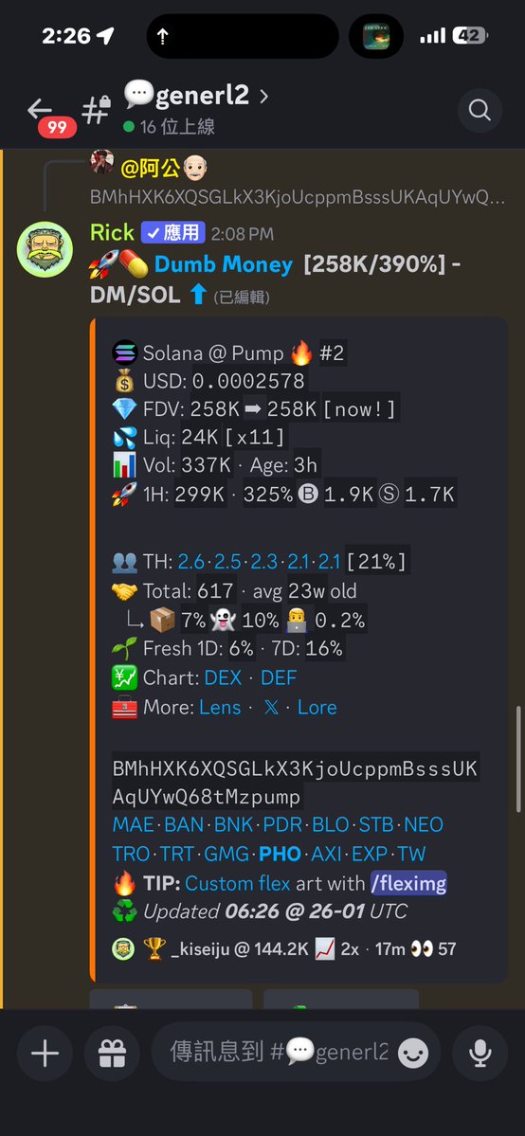
Task: Expand the generl2 channel details chevron
Action: (x=263, y=95)
